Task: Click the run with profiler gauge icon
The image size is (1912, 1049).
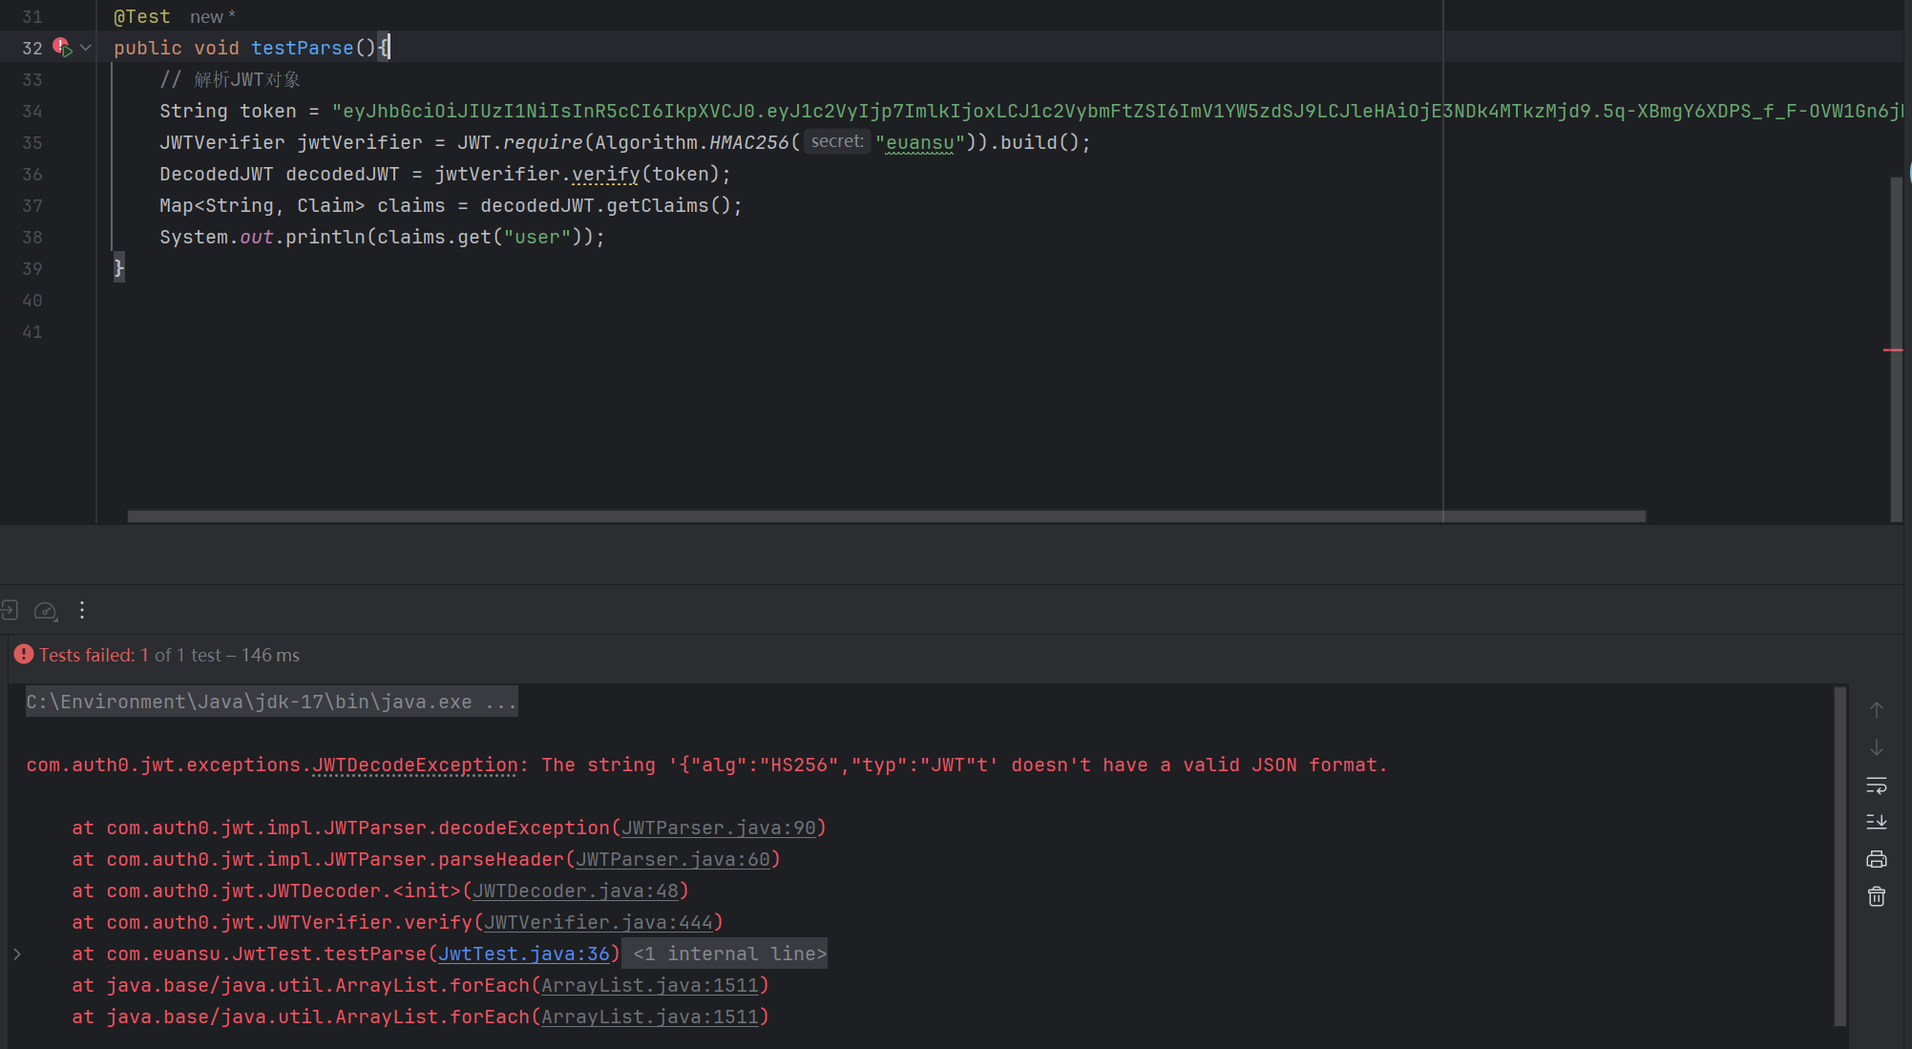Action: (x=45, y=611)
